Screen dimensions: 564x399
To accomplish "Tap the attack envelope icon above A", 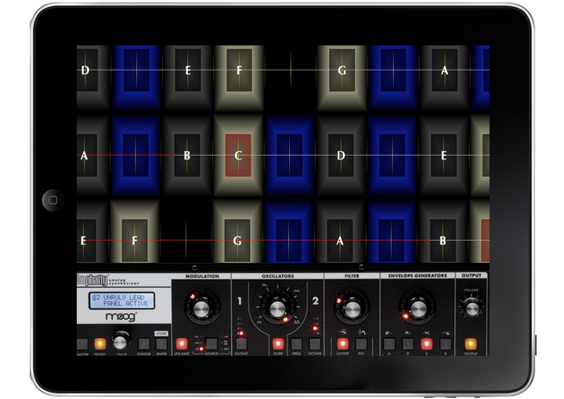I will pyautogui.click(x=389, y=333).
